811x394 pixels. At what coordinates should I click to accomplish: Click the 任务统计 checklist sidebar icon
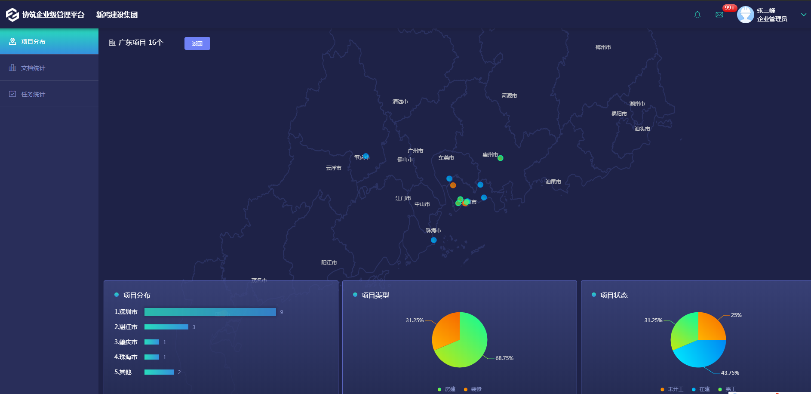[12, 94]
